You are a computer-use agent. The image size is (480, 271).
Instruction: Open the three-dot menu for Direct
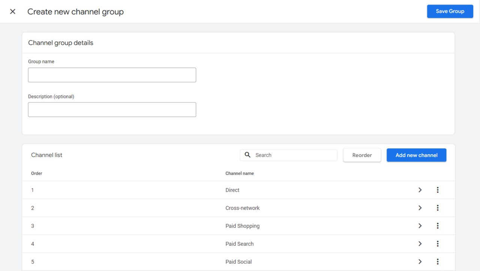click(438, 190)
